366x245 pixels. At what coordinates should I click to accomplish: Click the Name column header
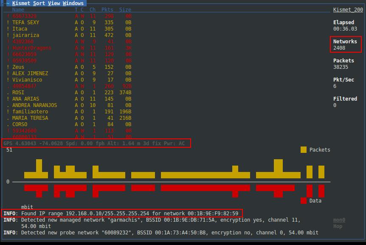[x=18, y=10]
